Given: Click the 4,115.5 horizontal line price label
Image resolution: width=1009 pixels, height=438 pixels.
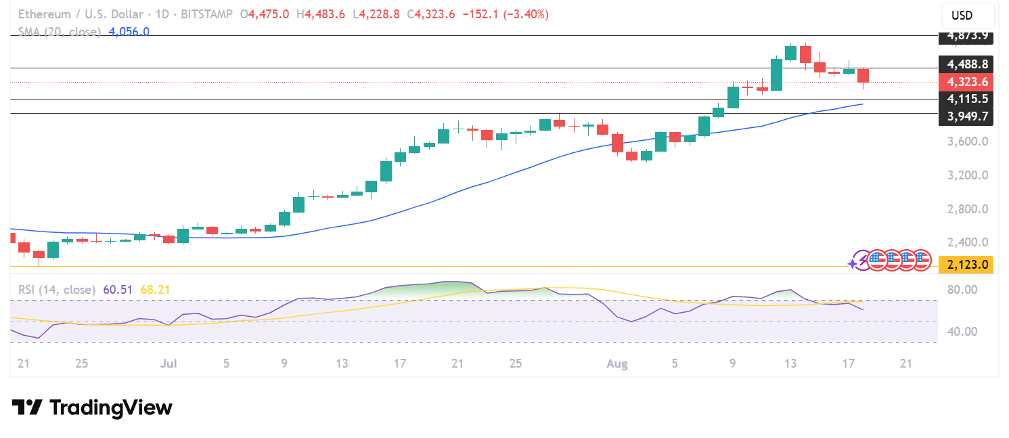Looking at the screenshot, I should (x=967, y=99).
